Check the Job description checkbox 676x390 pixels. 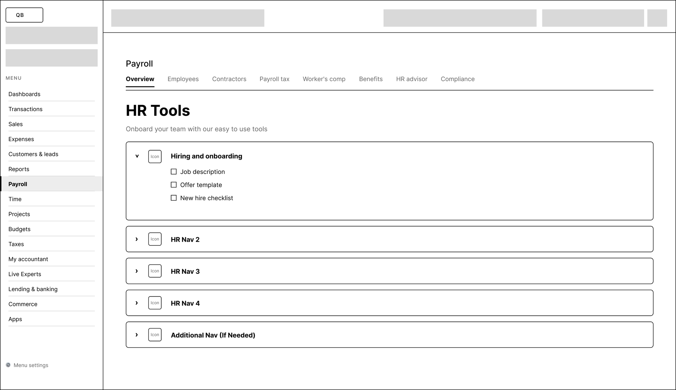174,172
